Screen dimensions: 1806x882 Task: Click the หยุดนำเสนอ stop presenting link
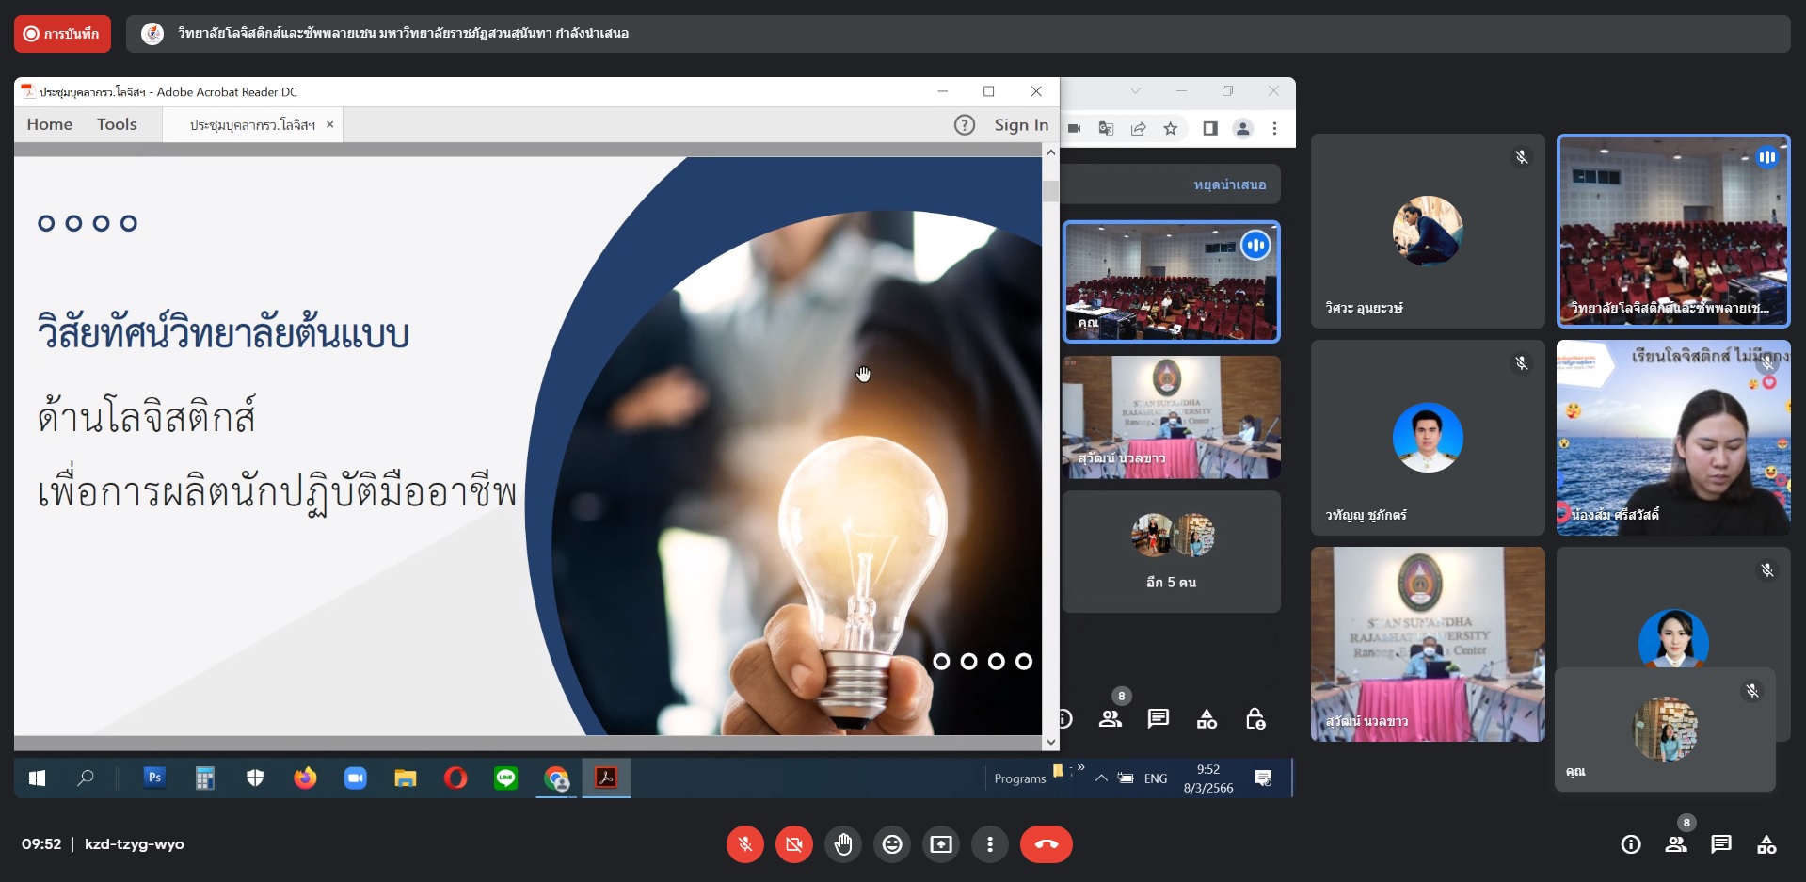click(1229, 184)
